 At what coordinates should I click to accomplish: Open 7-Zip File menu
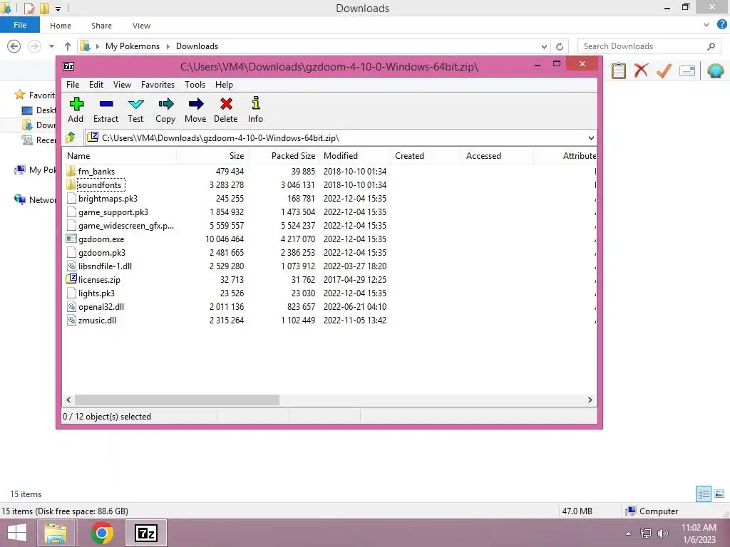[x=73, y=84]
